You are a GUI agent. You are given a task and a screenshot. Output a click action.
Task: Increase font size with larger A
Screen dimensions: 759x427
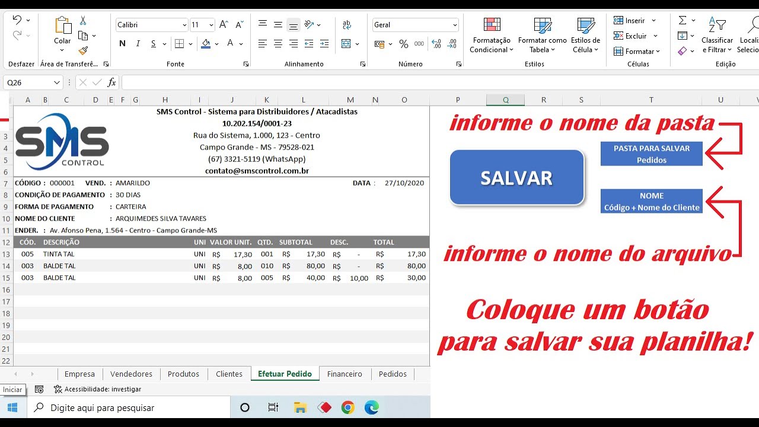(x=224, y=25)
